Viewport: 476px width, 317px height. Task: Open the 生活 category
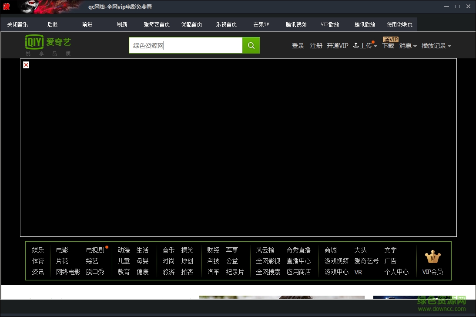[142, 250]
